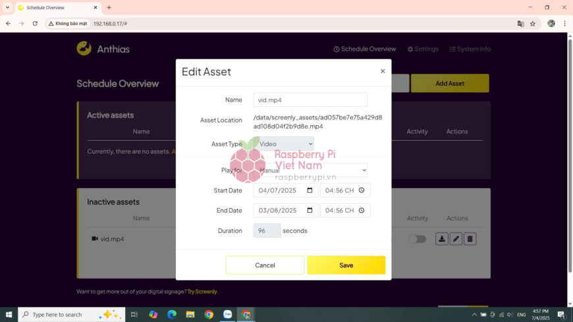The width and height of the screenshot is (573, 322).
Task: Click the Save button
Action: click(346, 265)
